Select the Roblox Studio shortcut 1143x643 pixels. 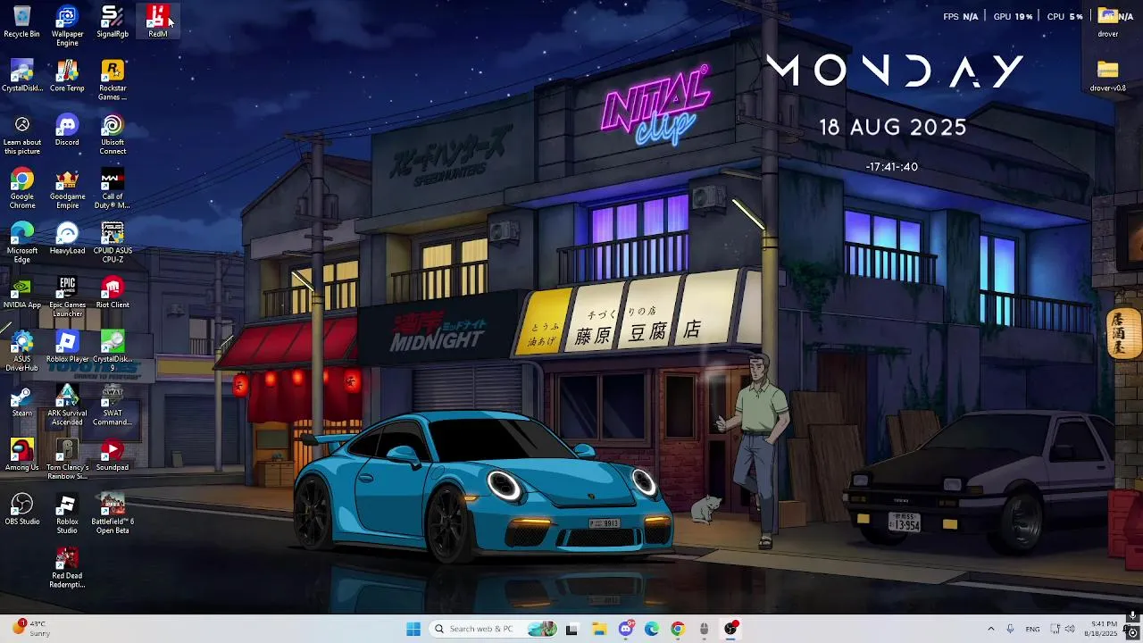coord(67,514)
